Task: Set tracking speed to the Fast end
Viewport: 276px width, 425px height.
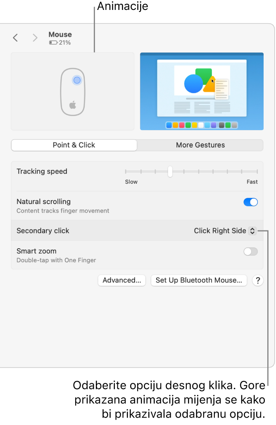Action: (257, 171)
